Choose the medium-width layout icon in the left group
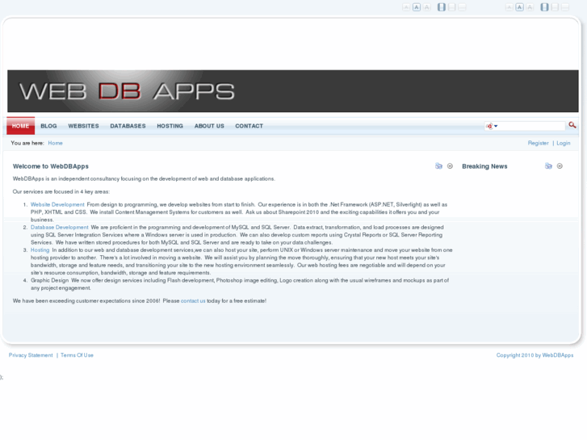This screenshot has width=587, height=440. (452, 7)
